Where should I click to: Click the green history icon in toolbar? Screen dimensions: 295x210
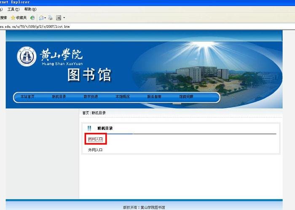click(x=32, y=18)
